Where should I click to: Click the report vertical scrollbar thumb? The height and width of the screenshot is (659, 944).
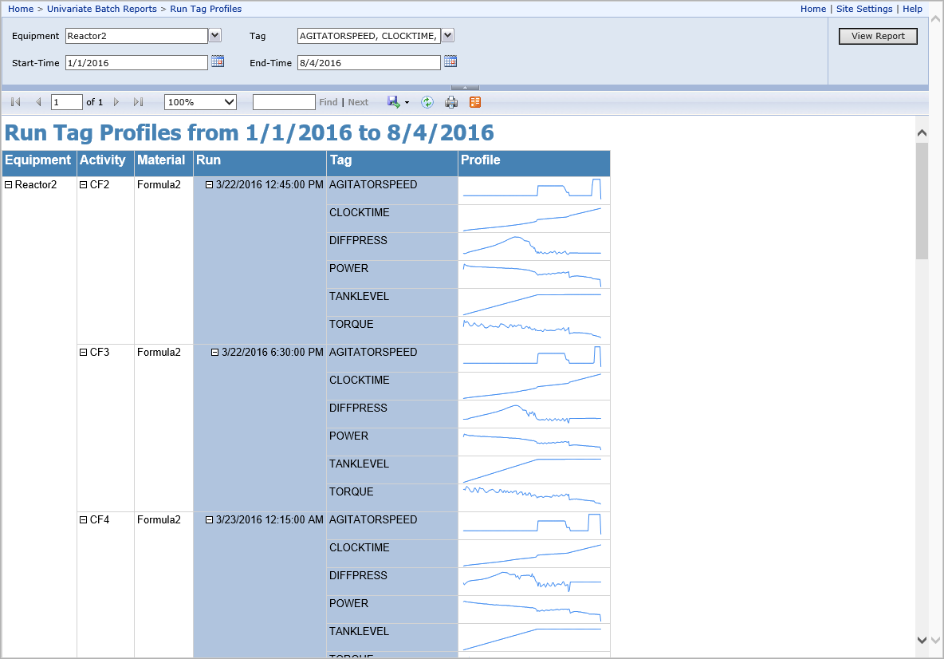tap(922, 201)
